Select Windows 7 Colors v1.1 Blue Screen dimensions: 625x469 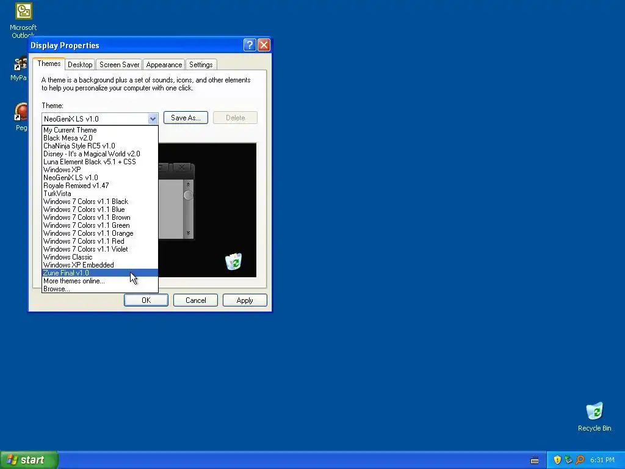point(100,210)
